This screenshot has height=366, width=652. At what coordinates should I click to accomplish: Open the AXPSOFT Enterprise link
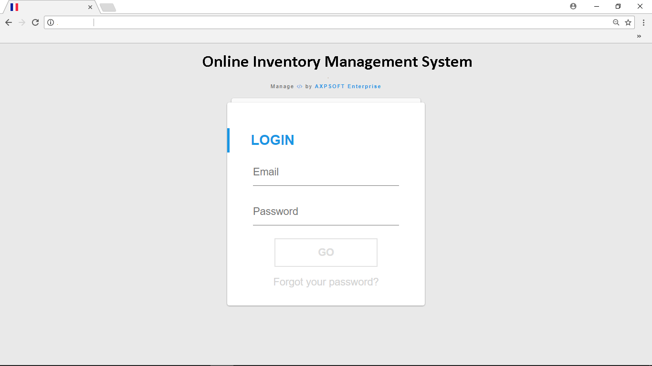(x=348, y=86)
